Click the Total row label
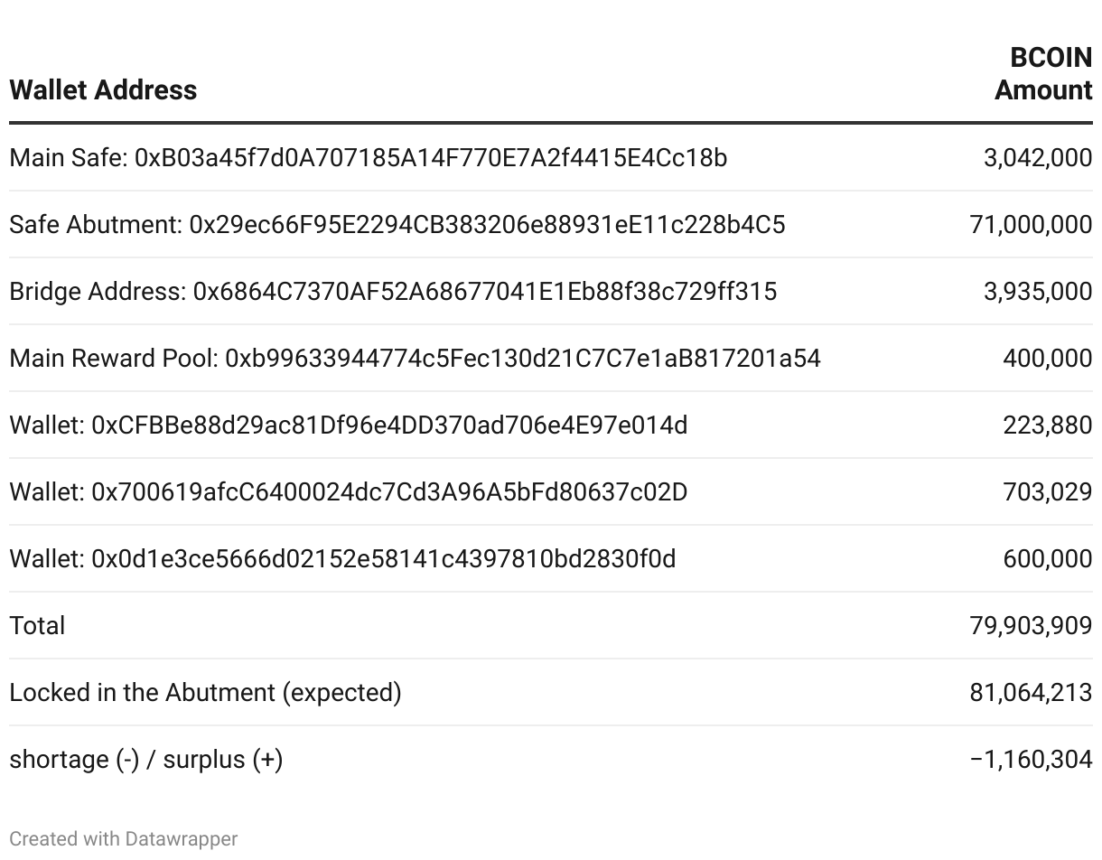1102x860 pixels. pyautogui.click(x=37, y=626)
